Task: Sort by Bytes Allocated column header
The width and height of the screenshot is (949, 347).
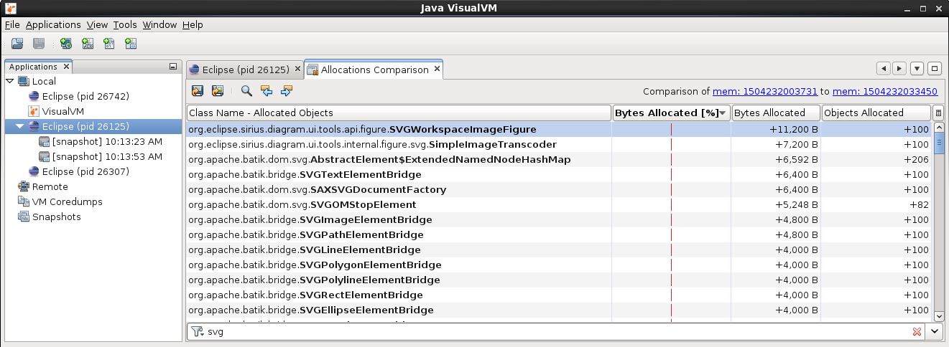Action: (x=777, y=113)
